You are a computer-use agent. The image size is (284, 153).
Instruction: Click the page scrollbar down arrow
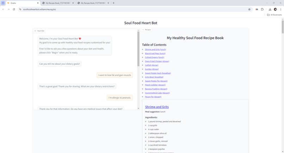pos(283,152)
